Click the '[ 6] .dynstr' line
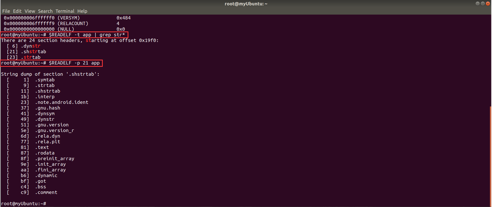This screenshot has width=492, height=207. tap(24, 46)
